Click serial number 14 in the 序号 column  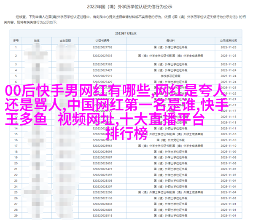16,129
